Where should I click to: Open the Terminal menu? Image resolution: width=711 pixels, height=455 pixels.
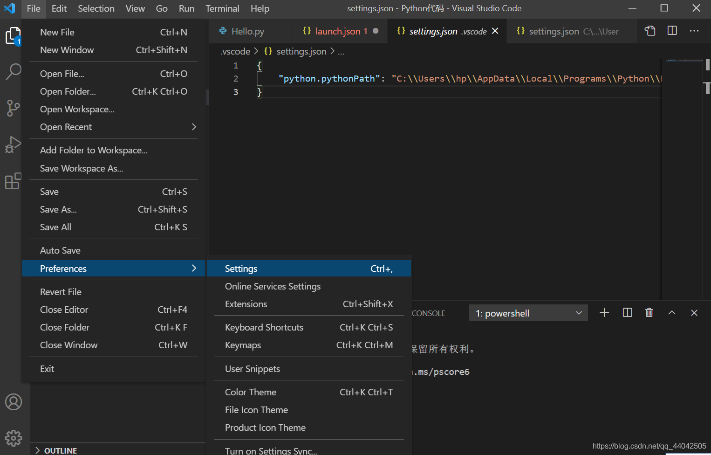coord(222,8)
